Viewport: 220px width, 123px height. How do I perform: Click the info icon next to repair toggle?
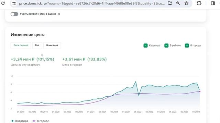point(59,14)
